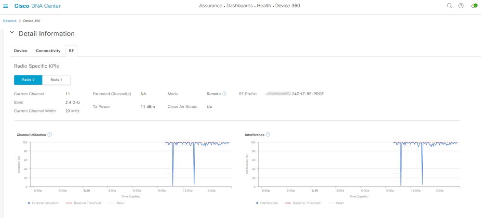The height and width of the screenshot is (218, 481).
Task: Click the Device 360 breadcrumb text
Action: click(x=32, y=21)
